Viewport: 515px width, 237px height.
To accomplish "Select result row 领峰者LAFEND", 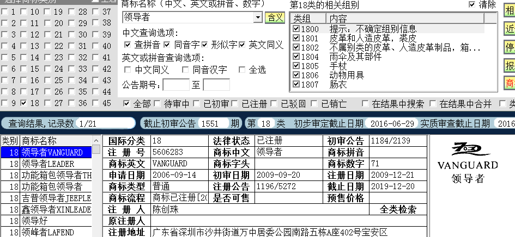I will [x=46, y=232].
